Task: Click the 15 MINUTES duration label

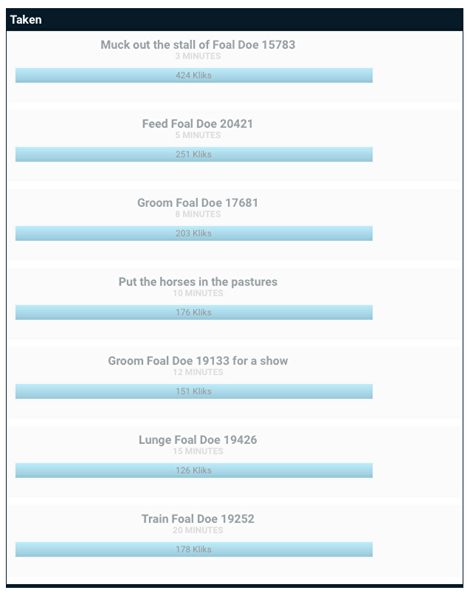Action: point(198,451)
